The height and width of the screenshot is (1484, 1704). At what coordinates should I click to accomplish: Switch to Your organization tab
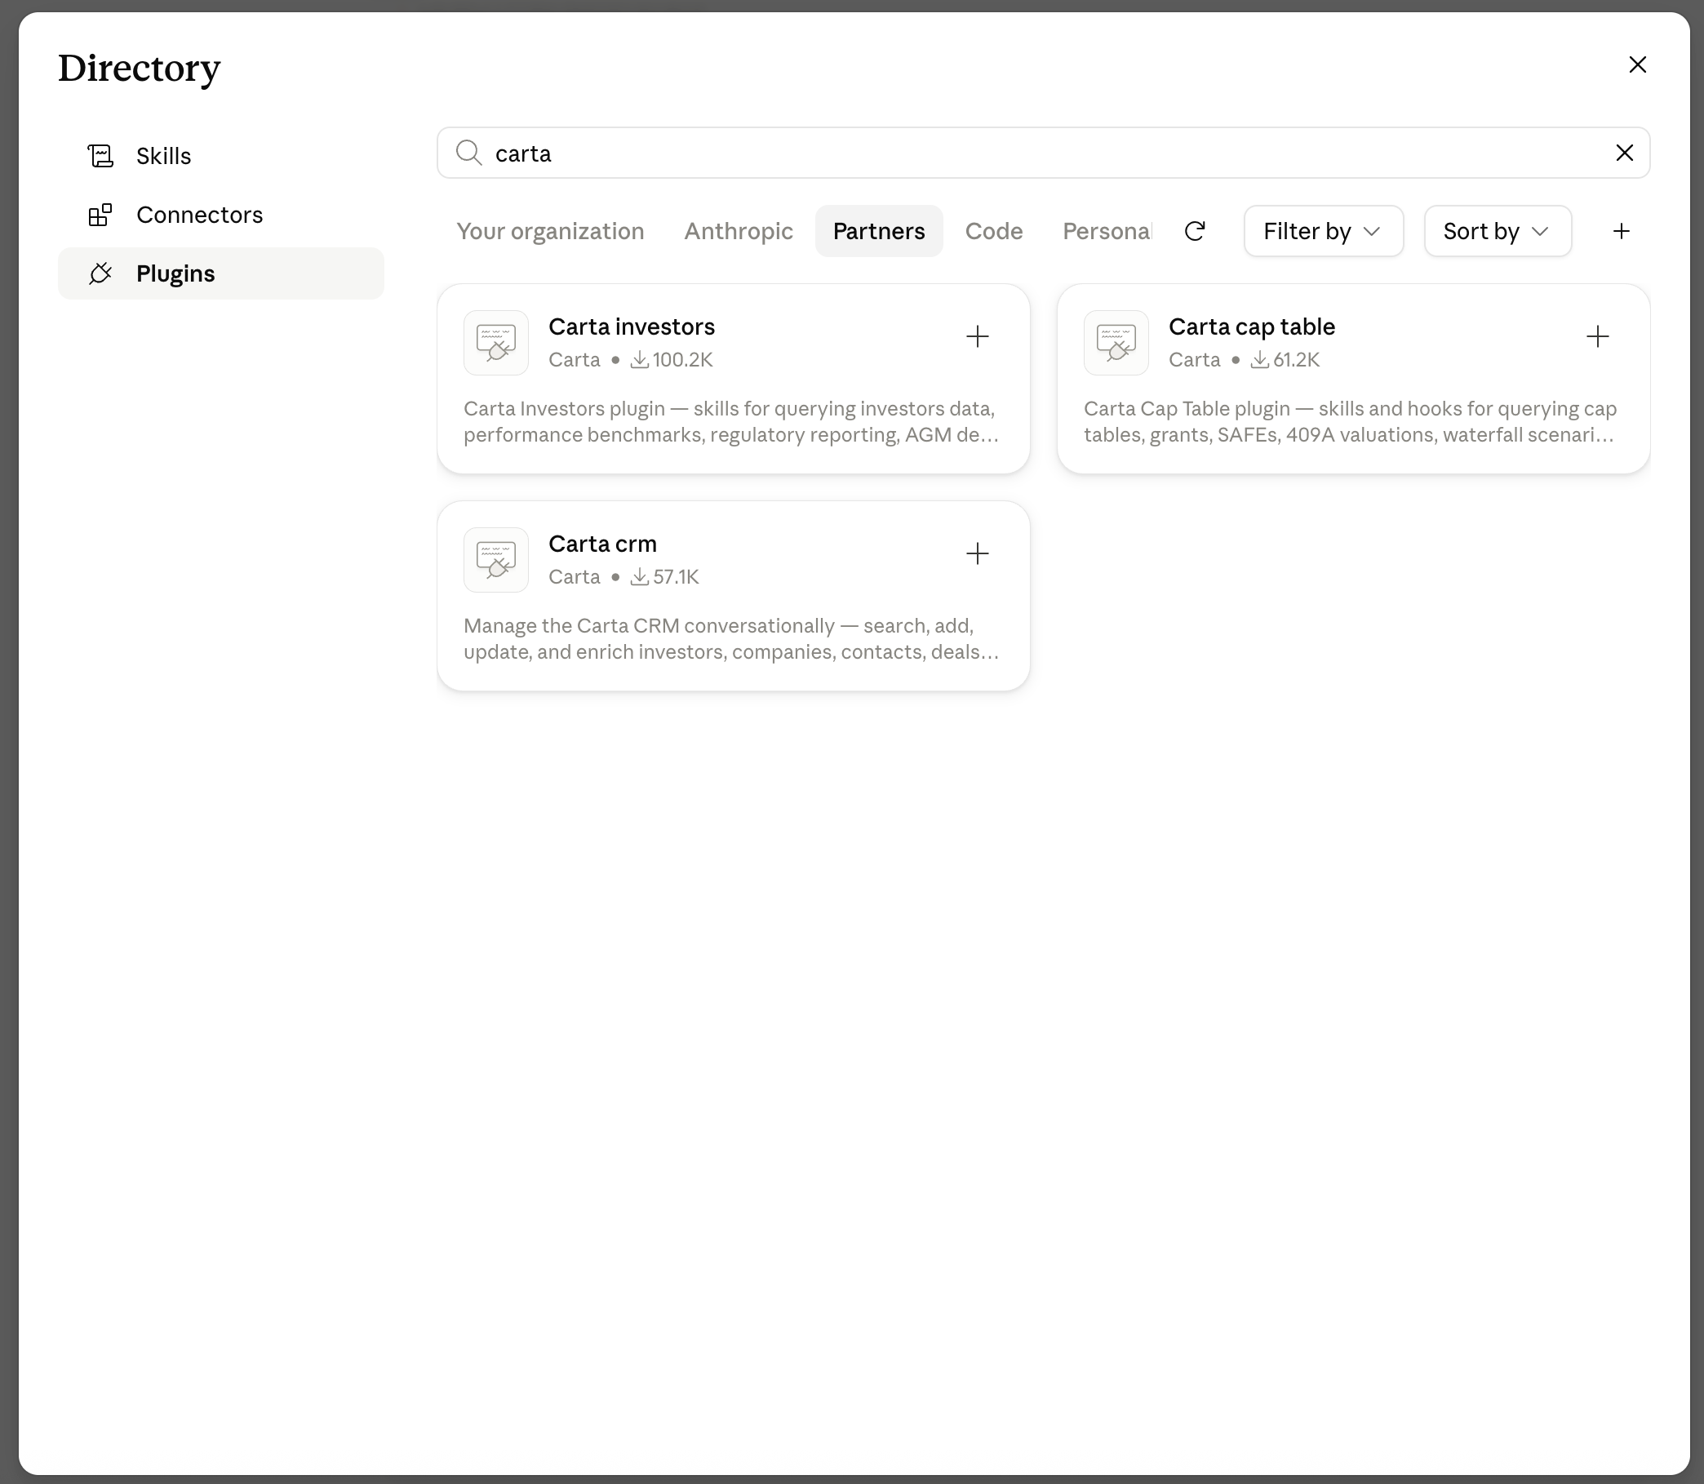point(550,231)
